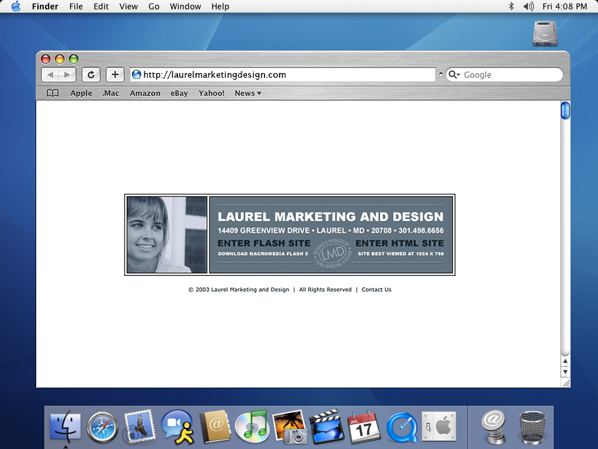Click ENTER HTML SITE link
Screen dimensions: 598x449
[x=399, y=243]
